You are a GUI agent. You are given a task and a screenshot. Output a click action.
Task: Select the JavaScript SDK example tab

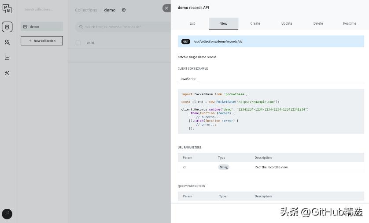(188, 79)
